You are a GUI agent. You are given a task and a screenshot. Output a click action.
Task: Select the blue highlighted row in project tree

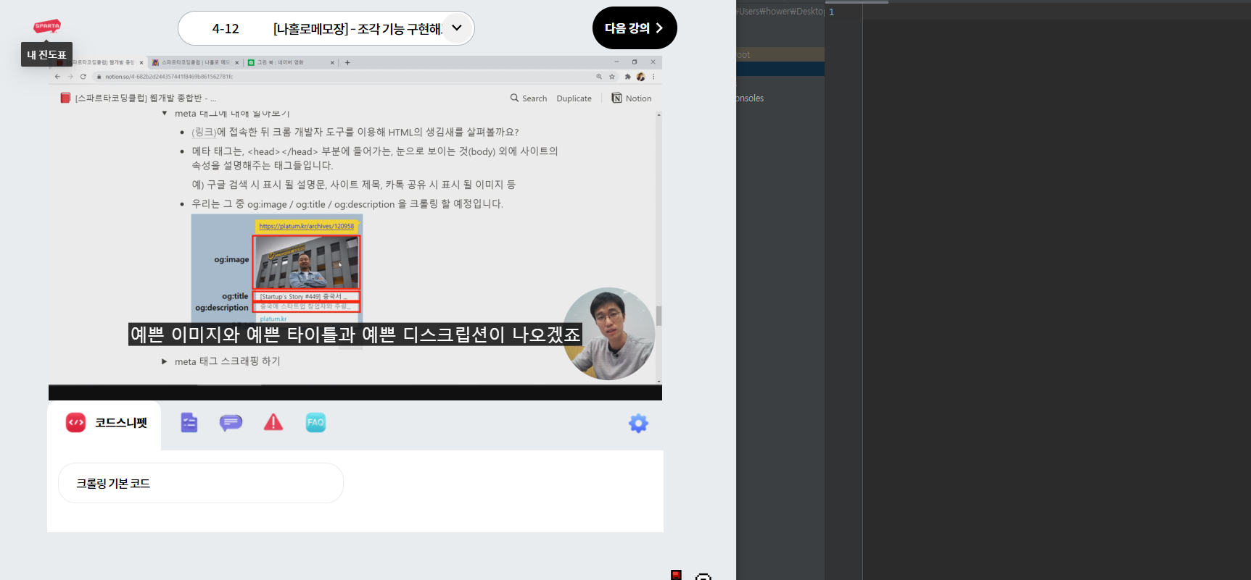pyautogui.click(x=780, y=69)
